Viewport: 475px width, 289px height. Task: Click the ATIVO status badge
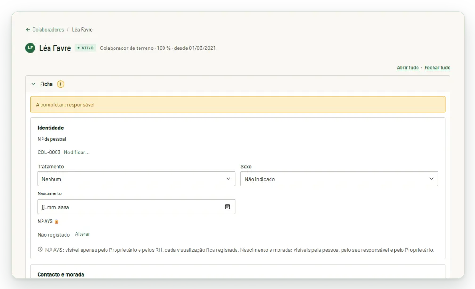click(x=86, y=48)
